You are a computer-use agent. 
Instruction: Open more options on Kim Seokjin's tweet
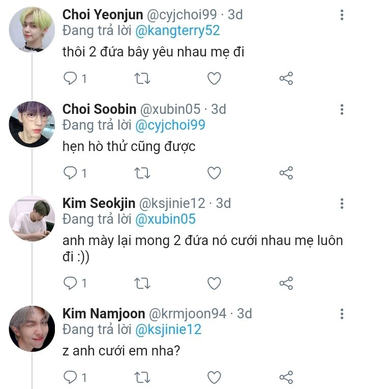(x=342, y=203)
